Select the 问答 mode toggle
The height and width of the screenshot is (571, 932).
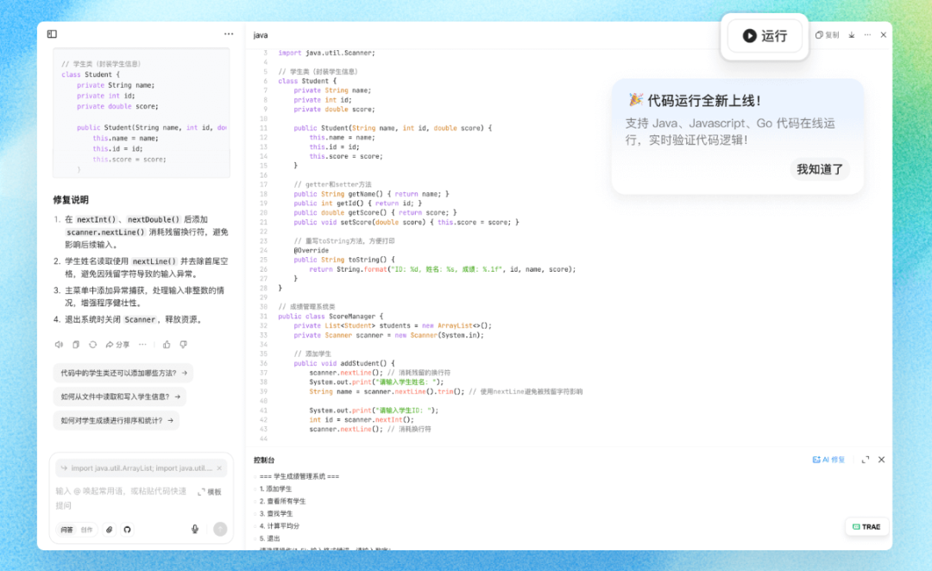tap(66, 529)
